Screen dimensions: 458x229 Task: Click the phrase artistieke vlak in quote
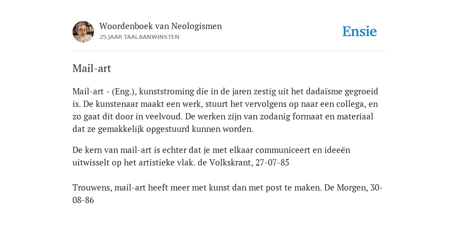[170, 162]
